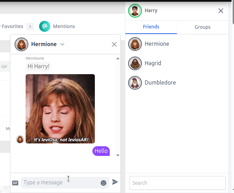Expand the chevron next to Hermione's name

[x=63, y=44]
